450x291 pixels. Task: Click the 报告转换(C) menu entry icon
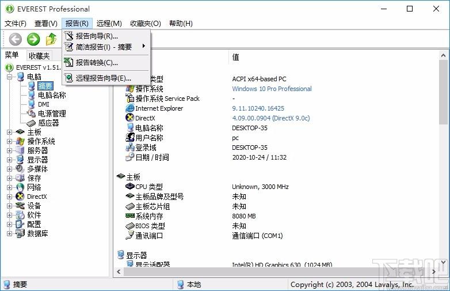click(69, 62)
